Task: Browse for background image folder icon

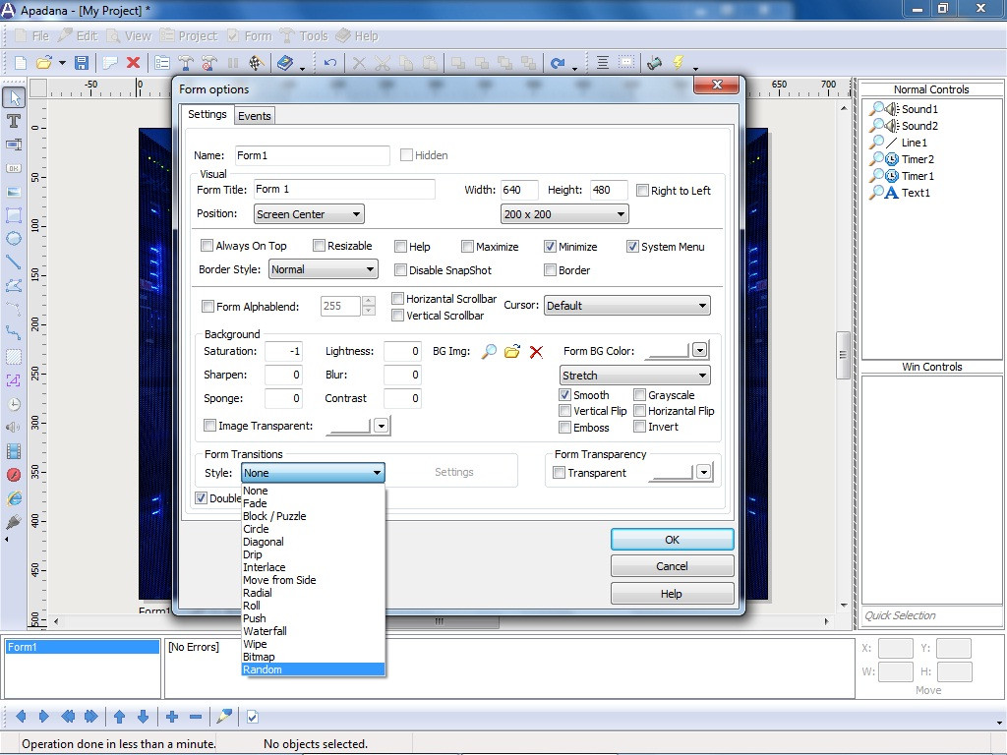Action: (x=511, y=351)
